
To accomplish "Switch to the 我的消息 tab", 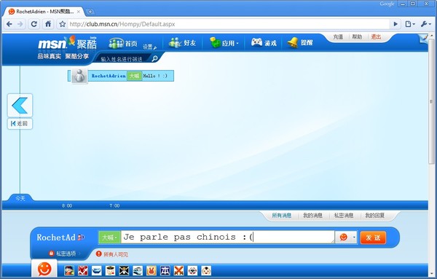I will click(x=312, y=216).
